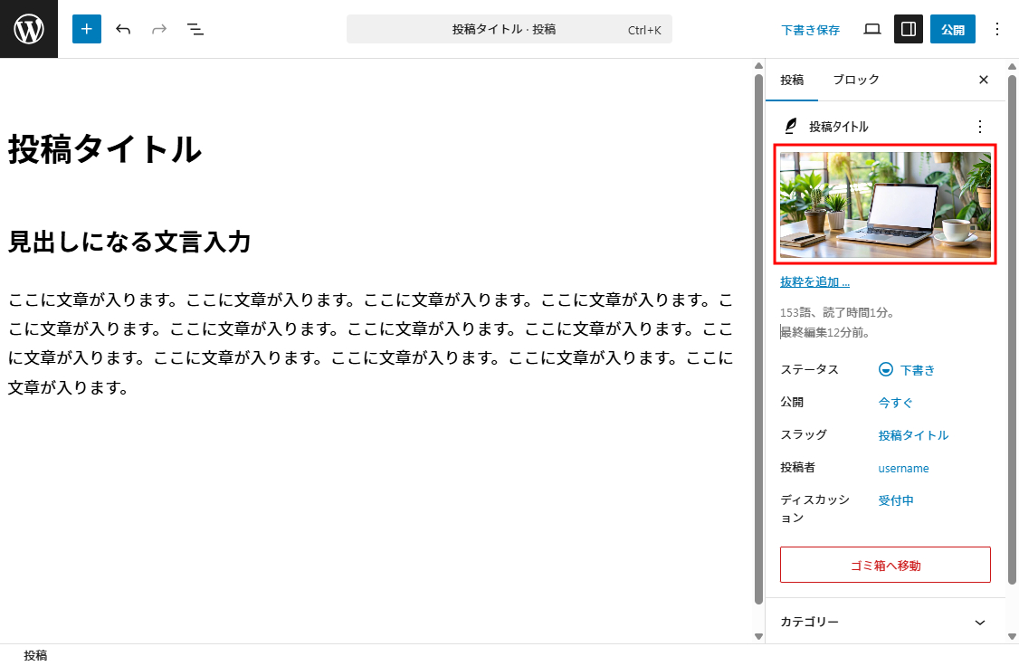
Task: Switch to the ブロック tab
Action: coord(856,80)
